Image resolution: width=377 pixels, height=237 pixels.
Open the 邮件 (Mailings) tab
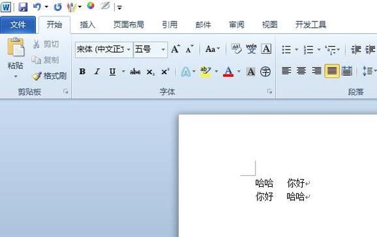pos(203,25)
